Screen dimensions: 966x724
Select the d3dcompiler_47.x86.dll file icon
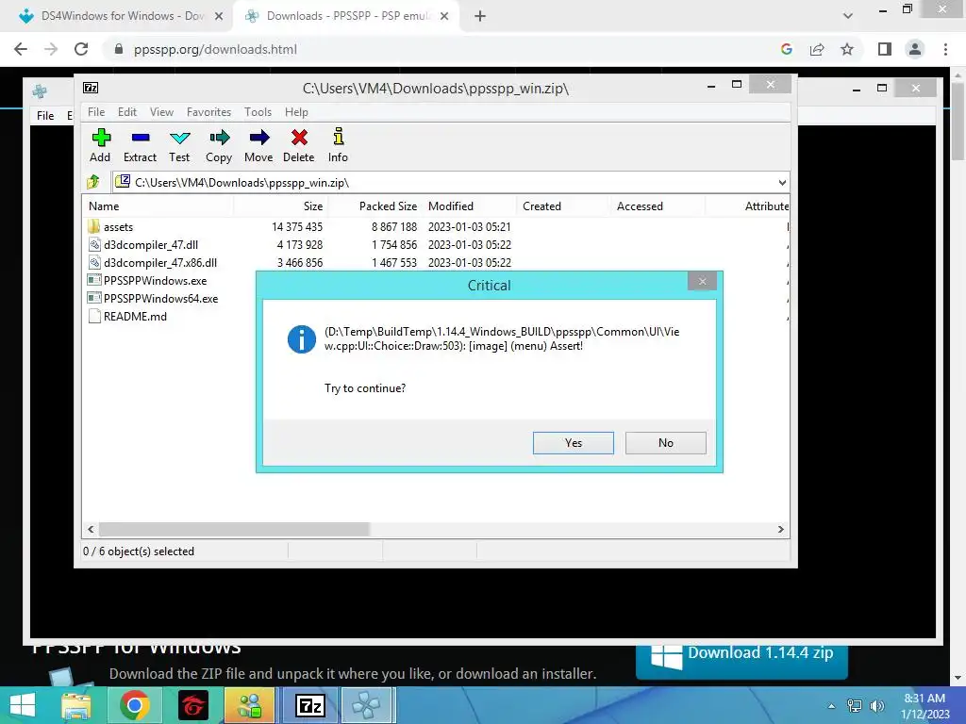pyautogui.click(x=94, y=262)
